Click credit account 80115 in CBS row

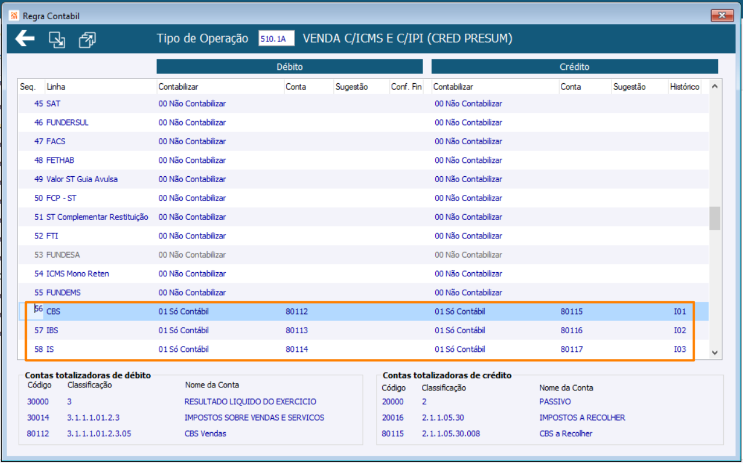point(571,312)
